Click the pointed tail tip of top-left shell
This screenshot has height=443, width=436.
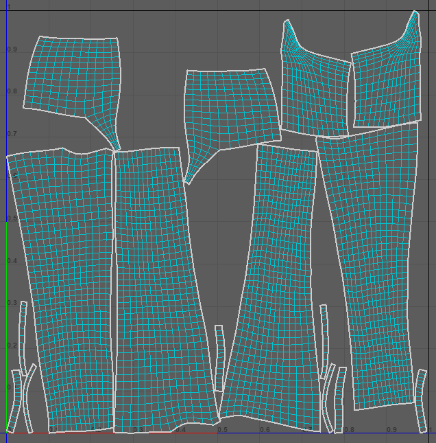(x=117, y=148)
